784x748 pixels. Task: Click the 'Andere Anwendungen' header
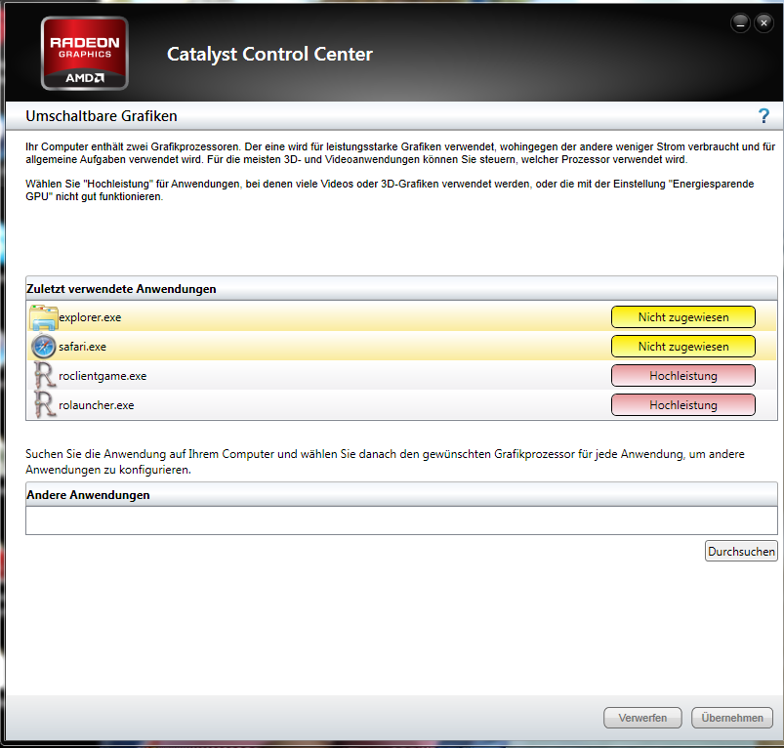[x=401, y=494]
